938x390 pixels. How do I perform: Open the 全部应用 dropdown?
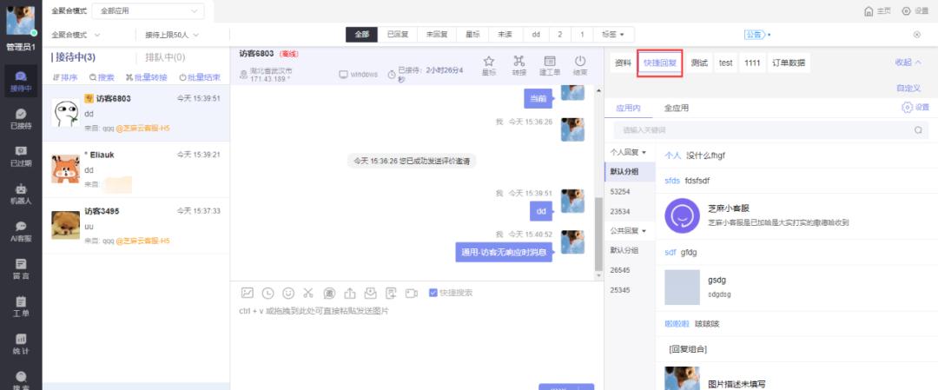point(148,10)
